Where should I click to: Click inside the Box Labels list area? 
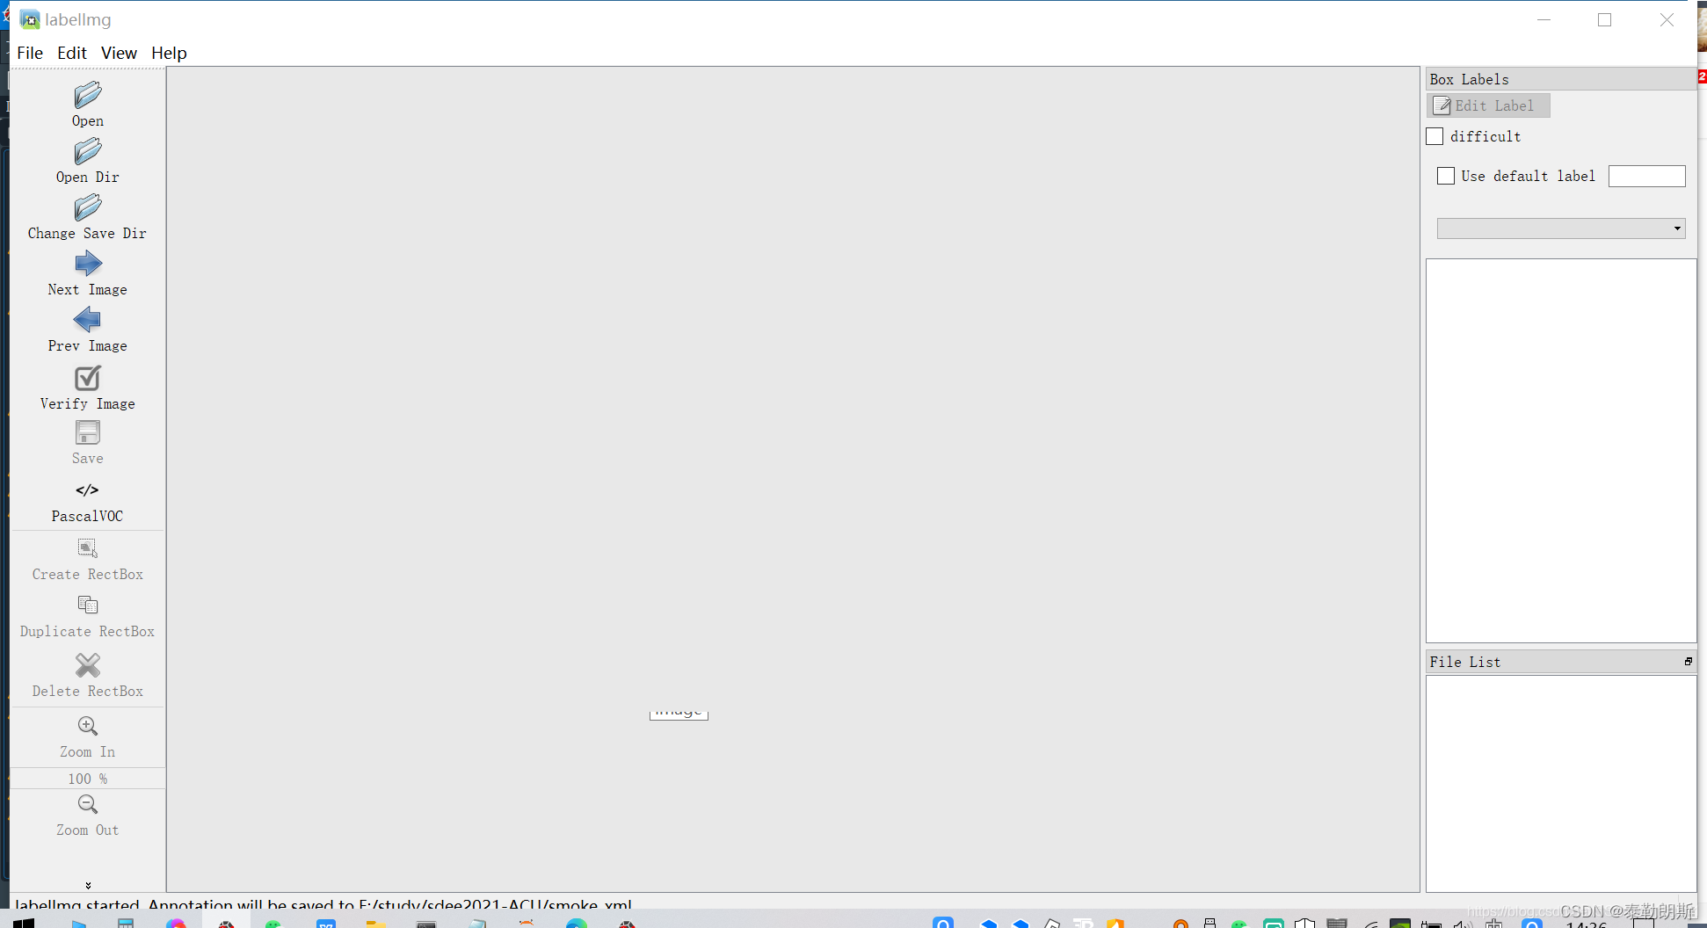1561,450
